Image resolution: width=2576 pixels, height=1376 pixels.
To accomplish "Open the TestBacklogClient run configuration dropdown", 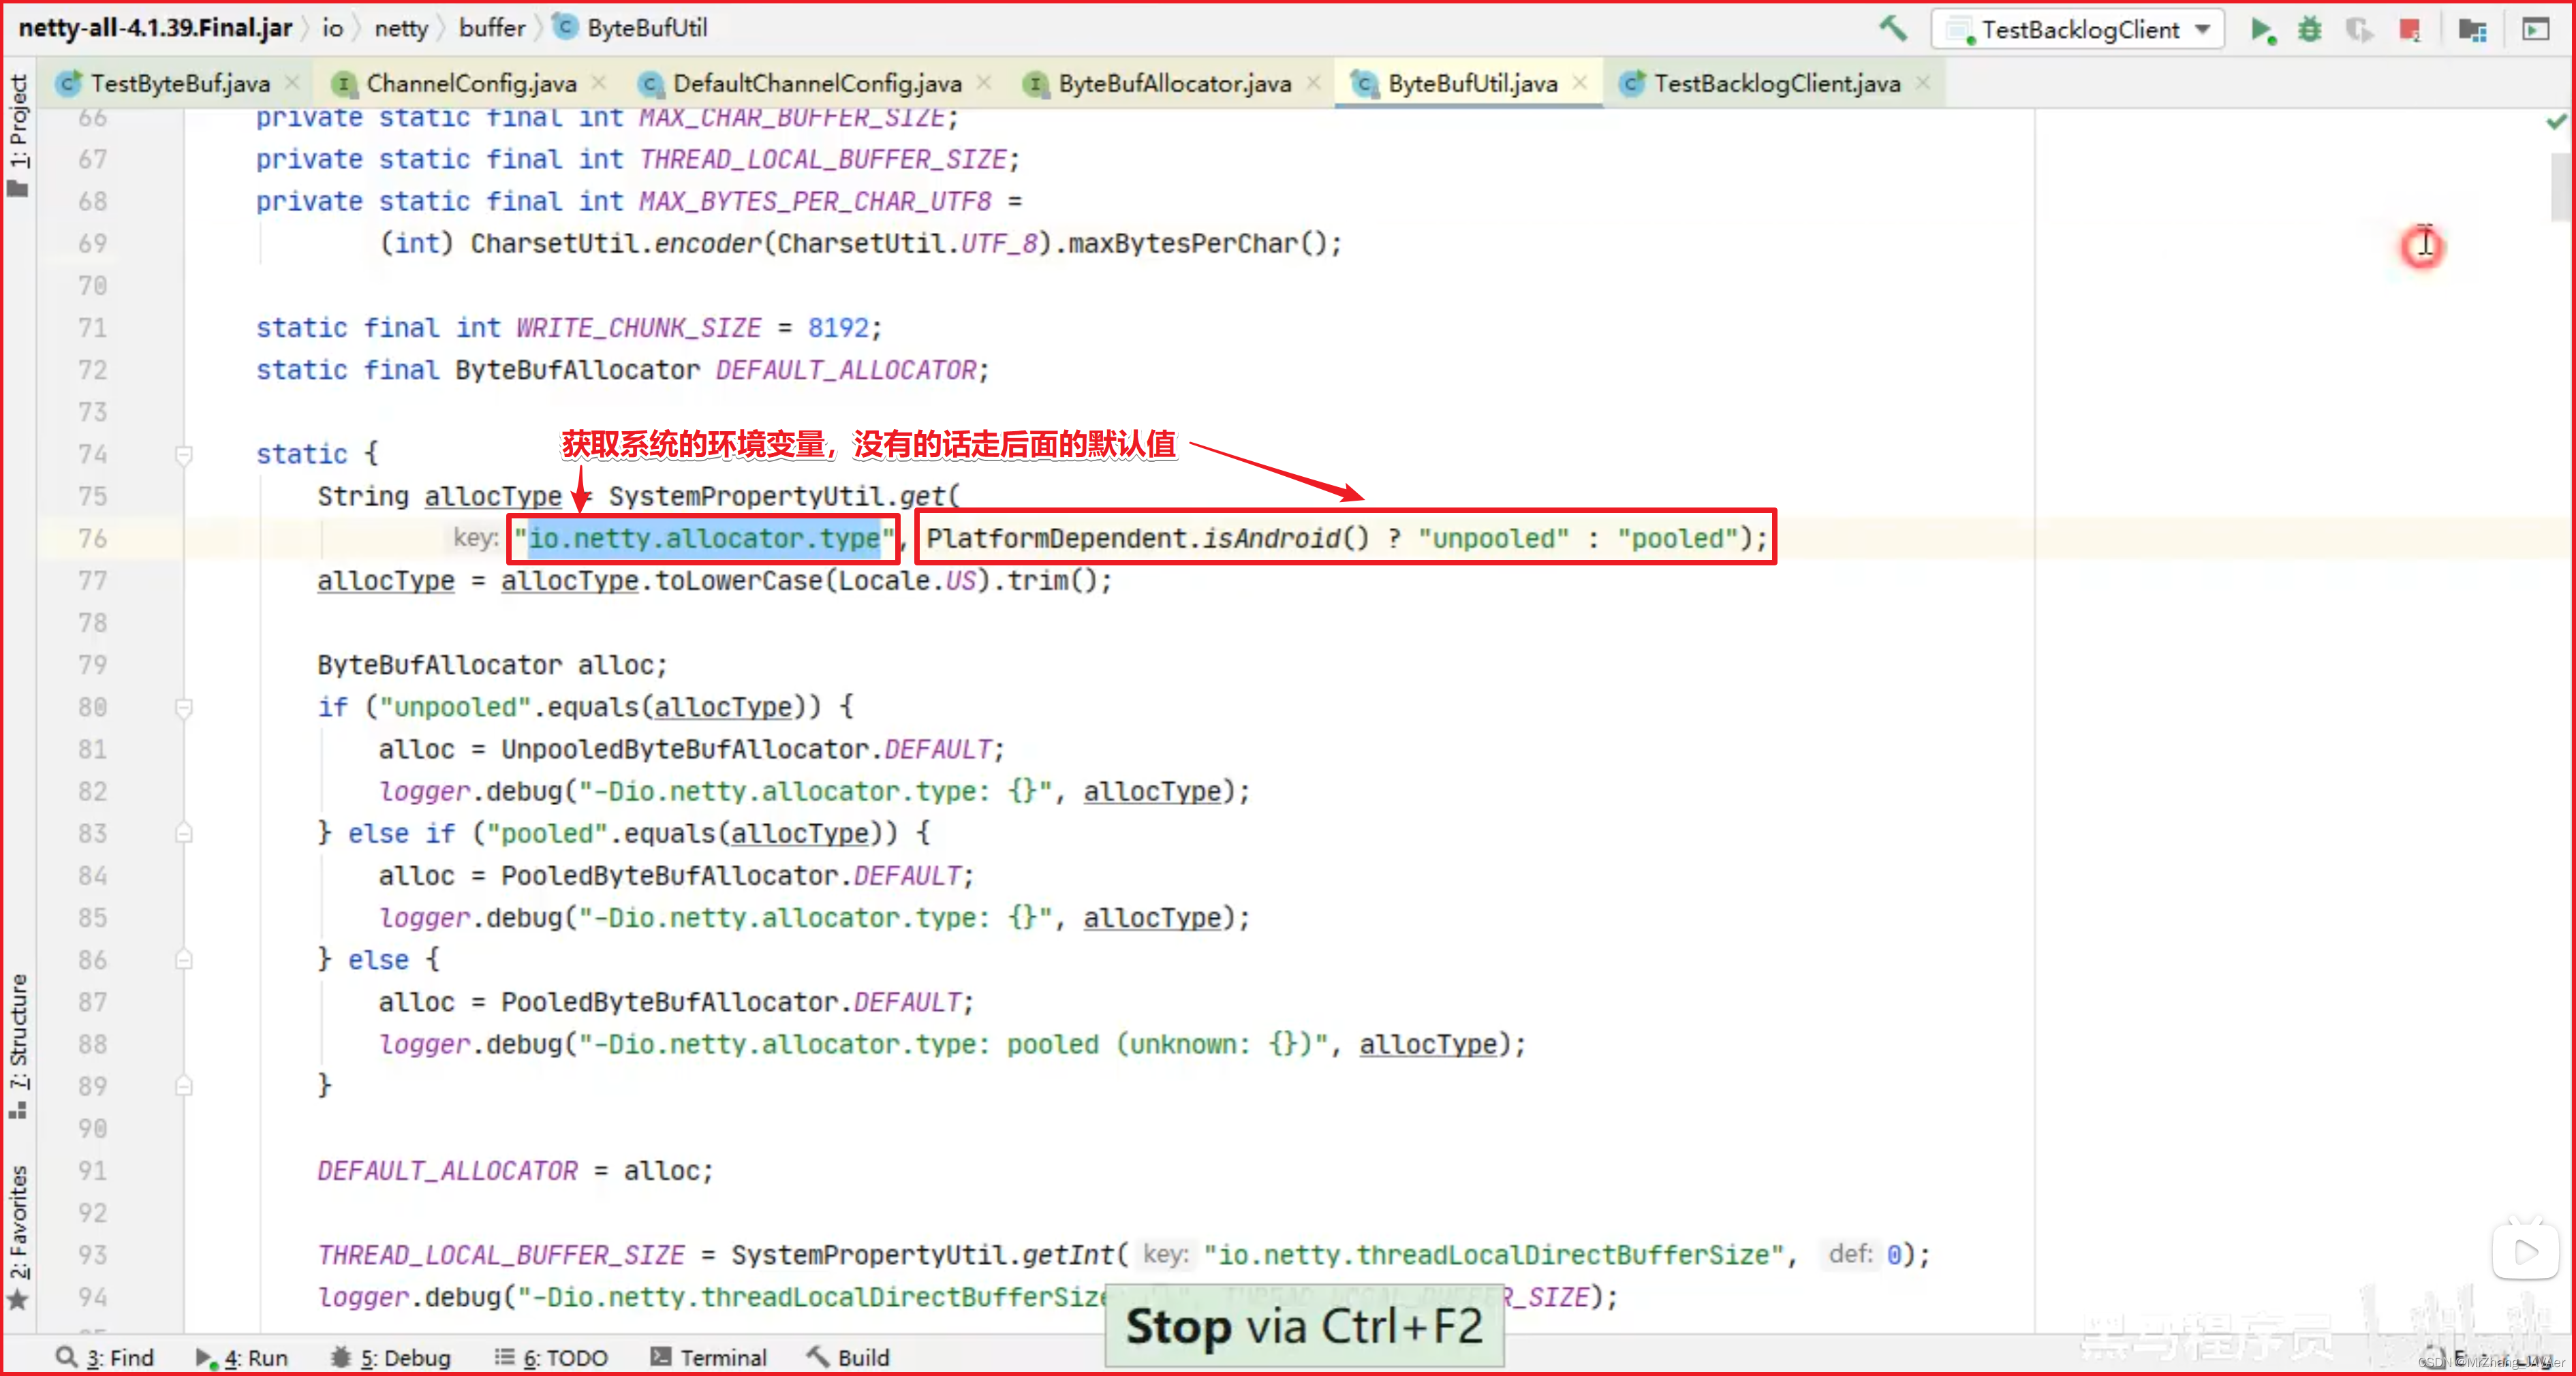I will (x=2077, y=30).
